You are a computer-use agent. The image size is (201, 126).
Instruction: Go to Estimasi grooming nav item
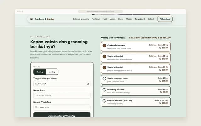(81, 19)
